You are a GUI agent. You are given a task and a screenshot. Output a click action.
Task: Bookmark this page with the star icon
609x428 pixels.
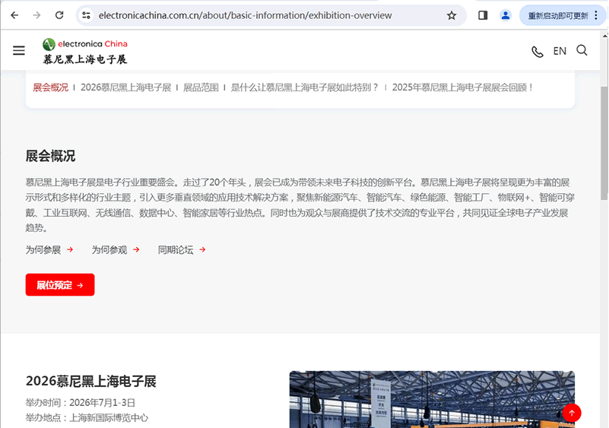click(x=452, y=15)
